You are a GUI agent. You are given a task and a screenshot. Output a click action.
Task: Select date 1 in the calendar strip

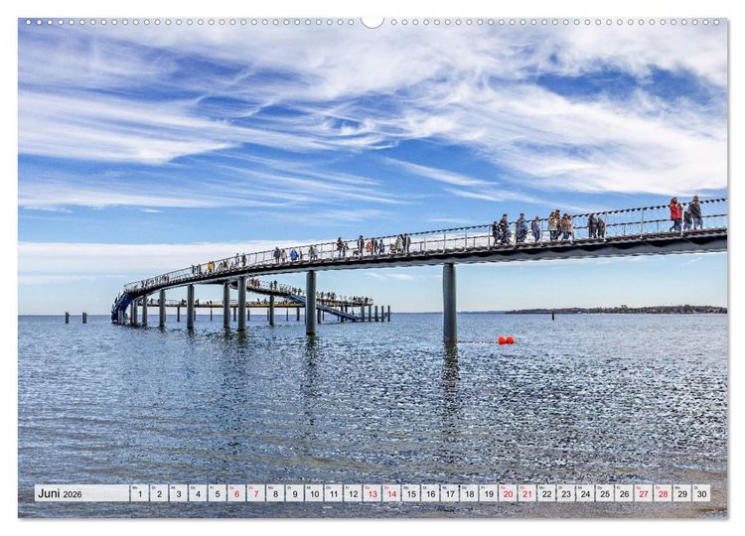tap(139, 493)
